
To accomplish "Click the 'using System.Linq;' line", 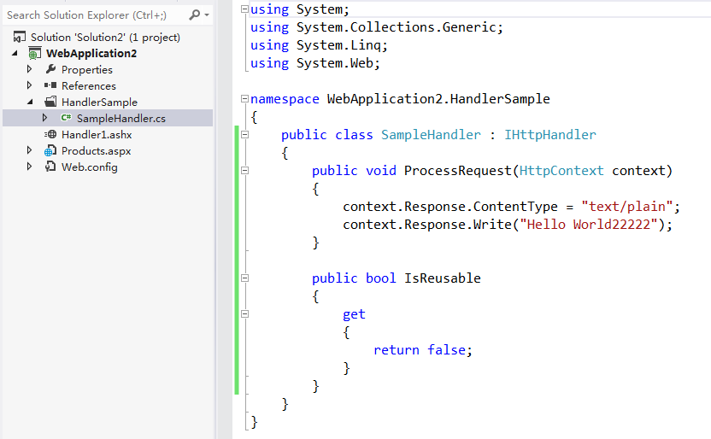I will click(319, 45).
